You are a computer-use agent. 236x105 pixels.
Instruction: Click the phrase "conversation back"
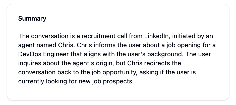(x=45, y=72)
